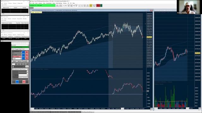Viewport: 202px width, 113px height.
Task: Open the account dropdown atop the trade window
Action: (20, 45)
